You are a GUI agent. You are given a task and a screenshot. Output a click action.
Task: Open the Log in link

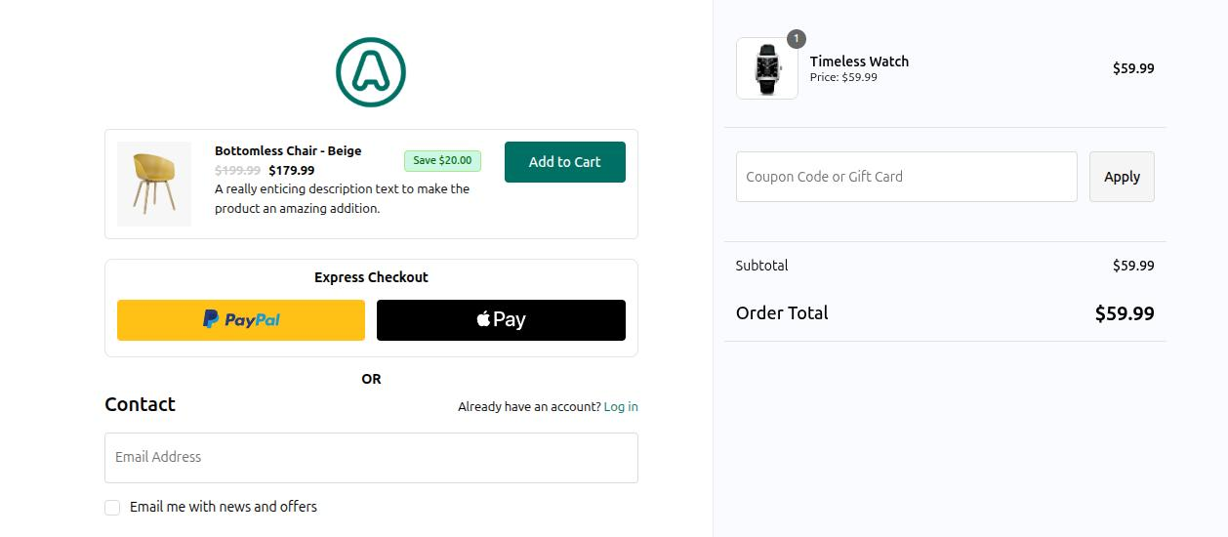pos(621,407)
